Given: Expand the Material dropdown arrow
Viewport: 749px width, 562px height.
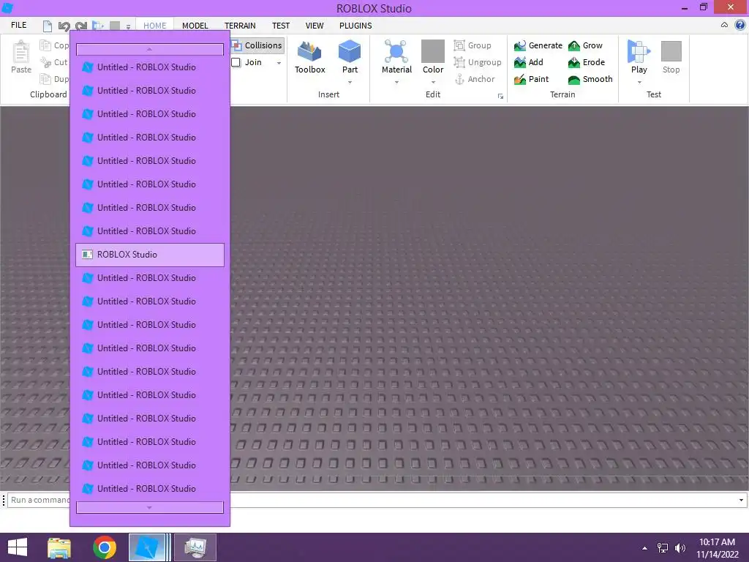Looking at the screenshot, I should click(x=396, y=82).
